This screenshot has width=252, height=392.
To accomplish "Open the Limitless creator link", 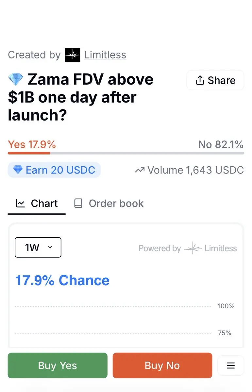I will tap(105, 55).
